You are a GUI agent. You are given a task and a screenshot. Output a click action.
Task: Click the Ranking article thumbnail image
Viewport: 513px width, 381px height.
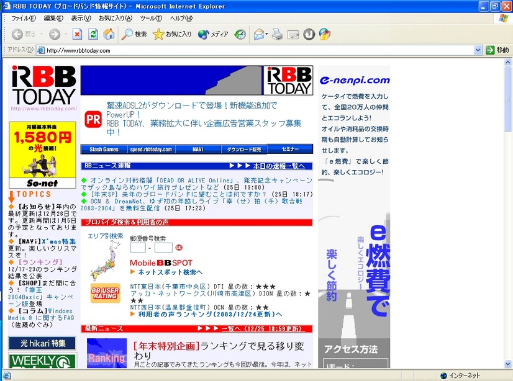point(107,353)
